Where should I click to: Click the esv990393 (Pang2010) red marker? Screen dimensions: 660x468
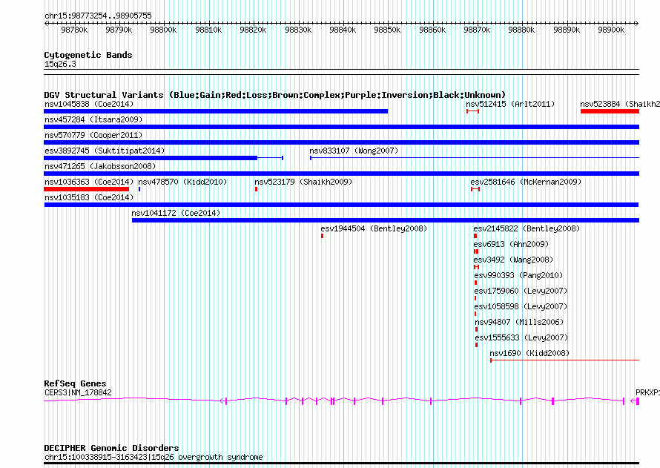(x=475, y=283)
